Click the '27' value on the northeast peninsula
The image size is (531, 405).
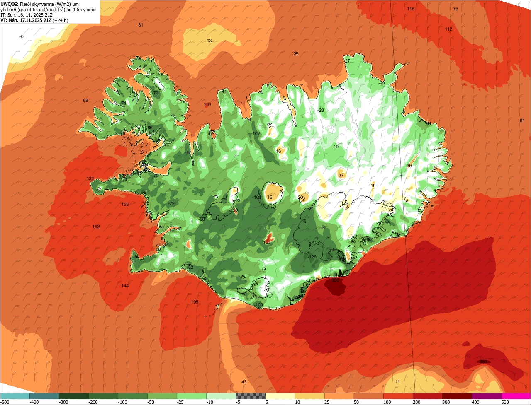(x=348, y=61)
